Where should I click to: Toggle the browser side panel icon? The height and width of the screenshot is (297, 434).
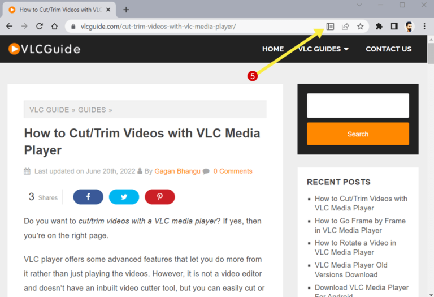tap(394, 27)
